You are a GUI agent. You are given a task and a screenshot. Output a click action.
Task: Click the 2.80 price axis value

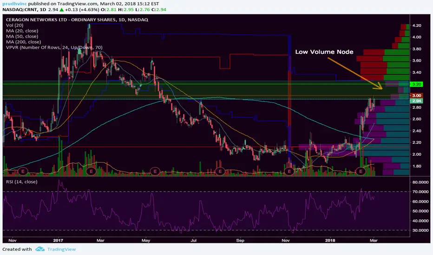[x=417, y=108]
